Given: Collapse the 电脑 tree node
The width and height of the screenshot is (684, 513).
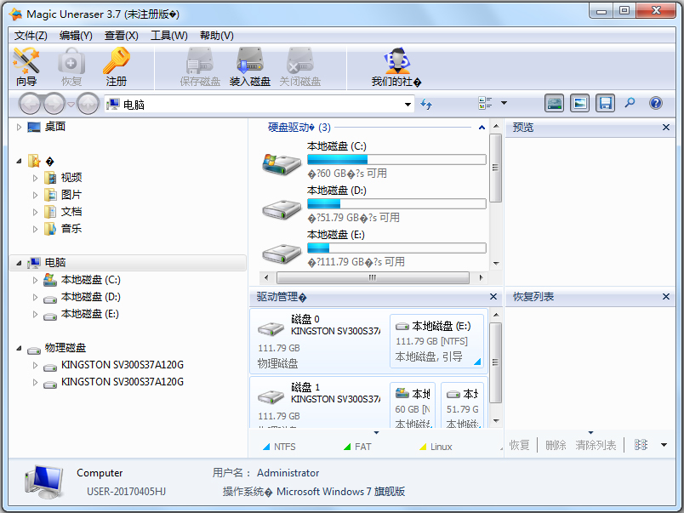Looking at the screenshot, I should [x=19, y=263].
